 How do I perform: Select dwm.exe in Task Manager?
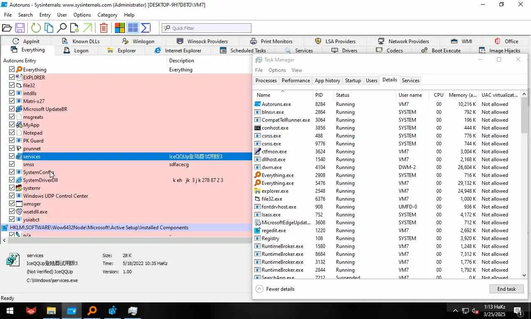(387, 167)
